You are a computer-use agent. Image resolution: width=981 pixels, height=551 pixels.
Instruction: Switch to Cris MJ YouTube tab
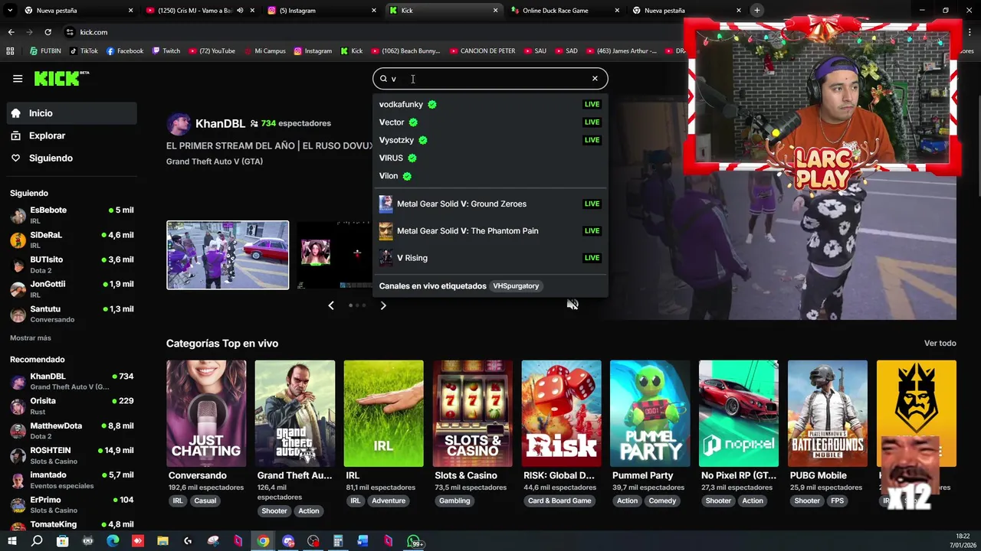tap(199, 10)
